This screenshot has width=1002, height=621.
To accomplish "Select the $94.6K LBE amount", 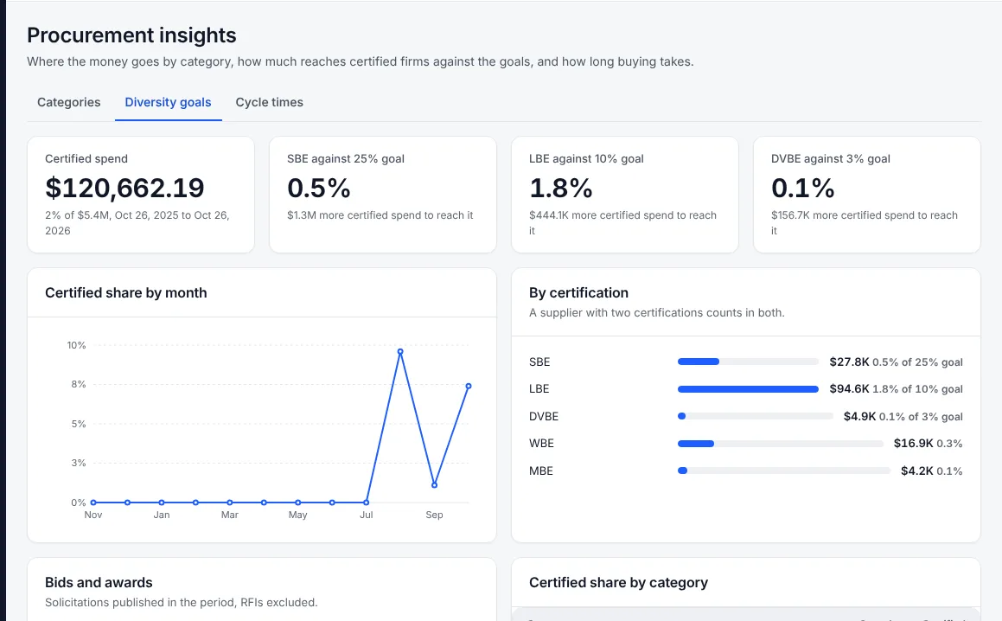I will 849,389.
